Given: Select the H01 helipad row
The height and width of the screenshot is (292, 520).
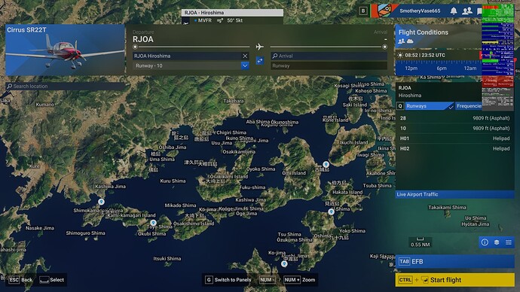Looking at the screenshot, I should click(454, 138).
